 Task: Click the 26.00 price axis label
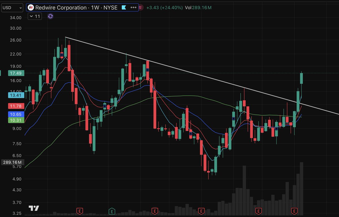tap(16, 40)
